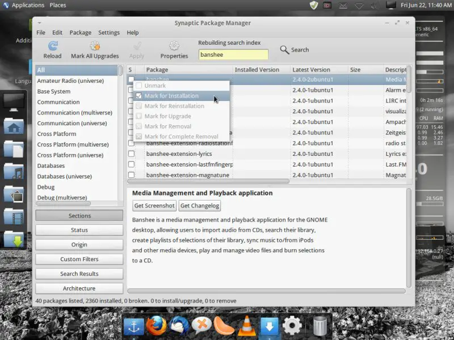
Task: Open system settings gear in dock
Action: (x=292, y=326)
